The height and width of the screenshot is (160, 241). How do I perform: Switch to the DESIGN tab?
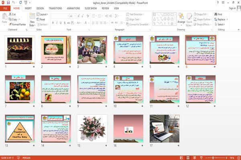[40, 8]
